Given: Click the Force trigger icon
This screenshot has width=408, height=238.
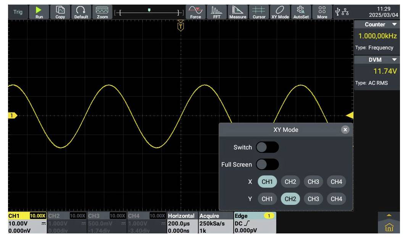Looking at the screenshot, I should pyautogui.click(x=196, y=11).
